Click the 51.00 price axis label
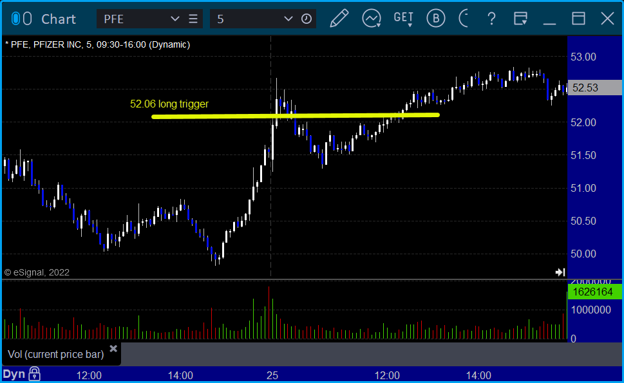 pyautogui.click(x=583, y=188)
